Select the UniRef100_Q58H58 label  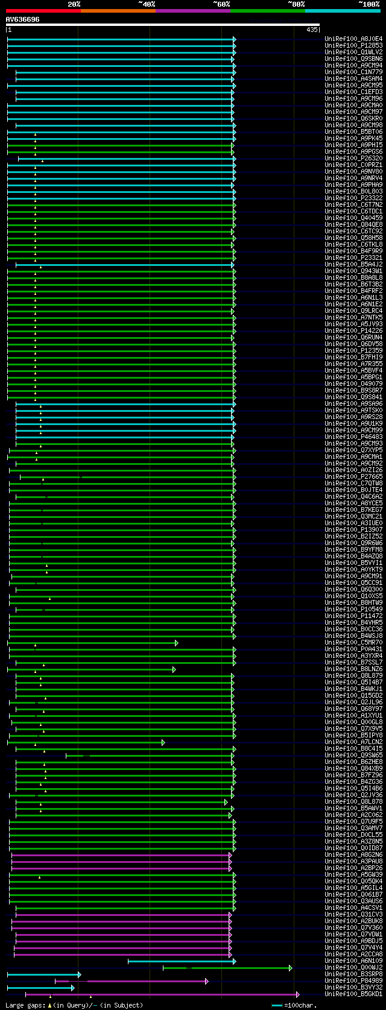pyautogui.click(x=353, y=238)
